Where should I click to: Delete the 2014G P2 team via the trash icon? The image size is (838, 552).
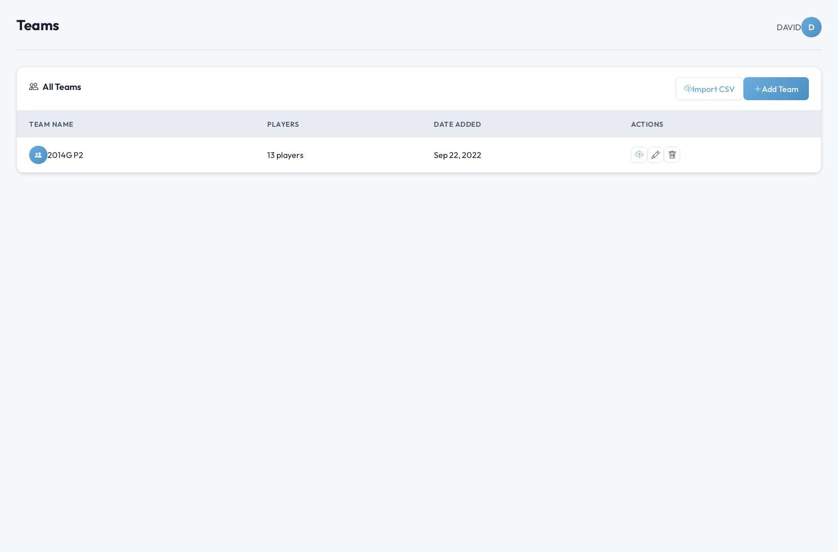coord(672,155)
